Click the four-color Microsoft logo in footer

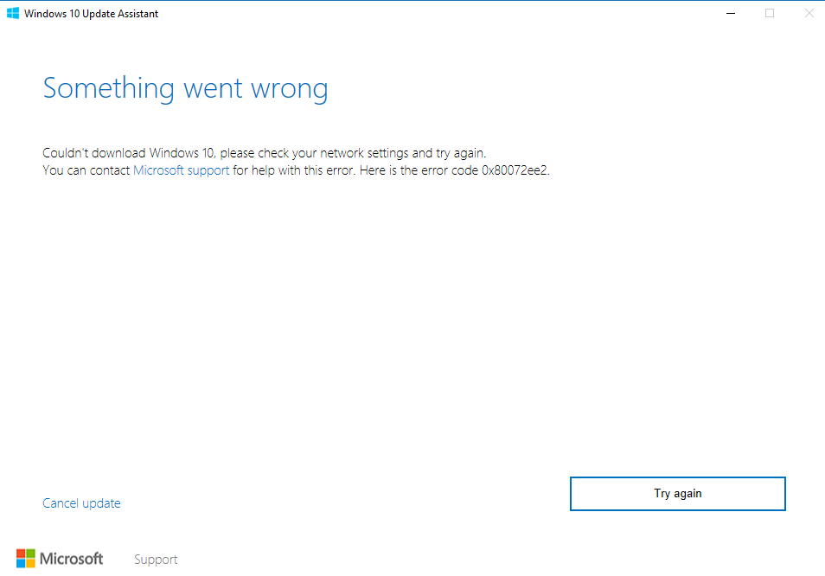tap(26, 559)
